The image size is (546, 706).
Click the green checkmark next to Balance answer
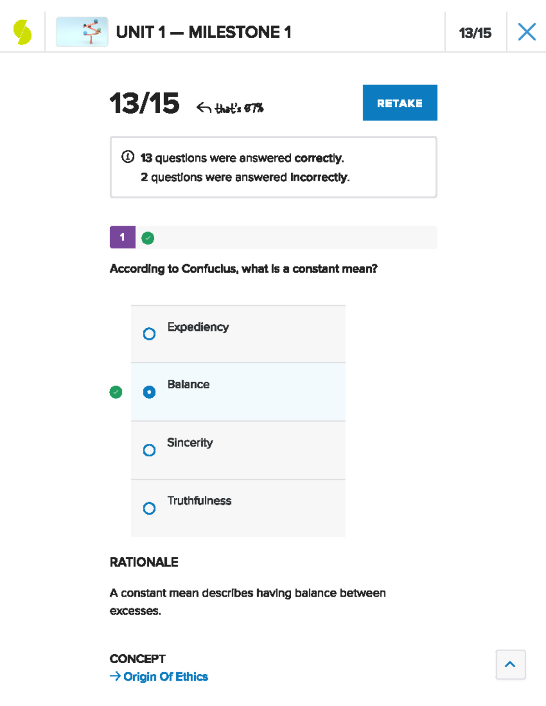pyautogui.click(x=115, y=392)
